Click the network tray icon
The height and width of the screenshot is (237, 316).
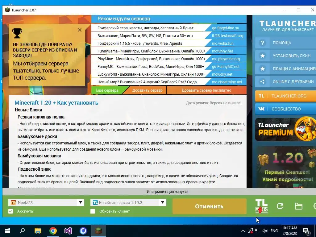coord(258,231)
